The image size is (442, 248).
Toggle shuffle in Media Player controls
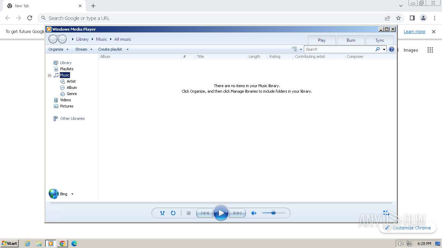pos(162,213)
